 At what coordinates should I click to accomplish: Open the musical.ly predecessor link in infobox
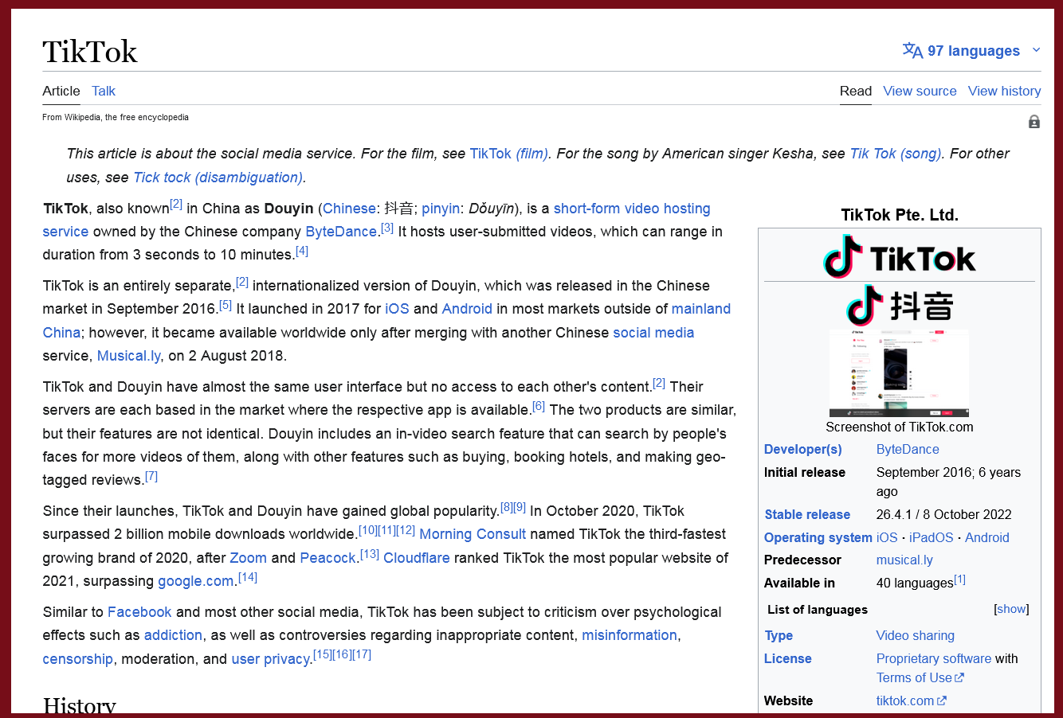click(904, 560)
